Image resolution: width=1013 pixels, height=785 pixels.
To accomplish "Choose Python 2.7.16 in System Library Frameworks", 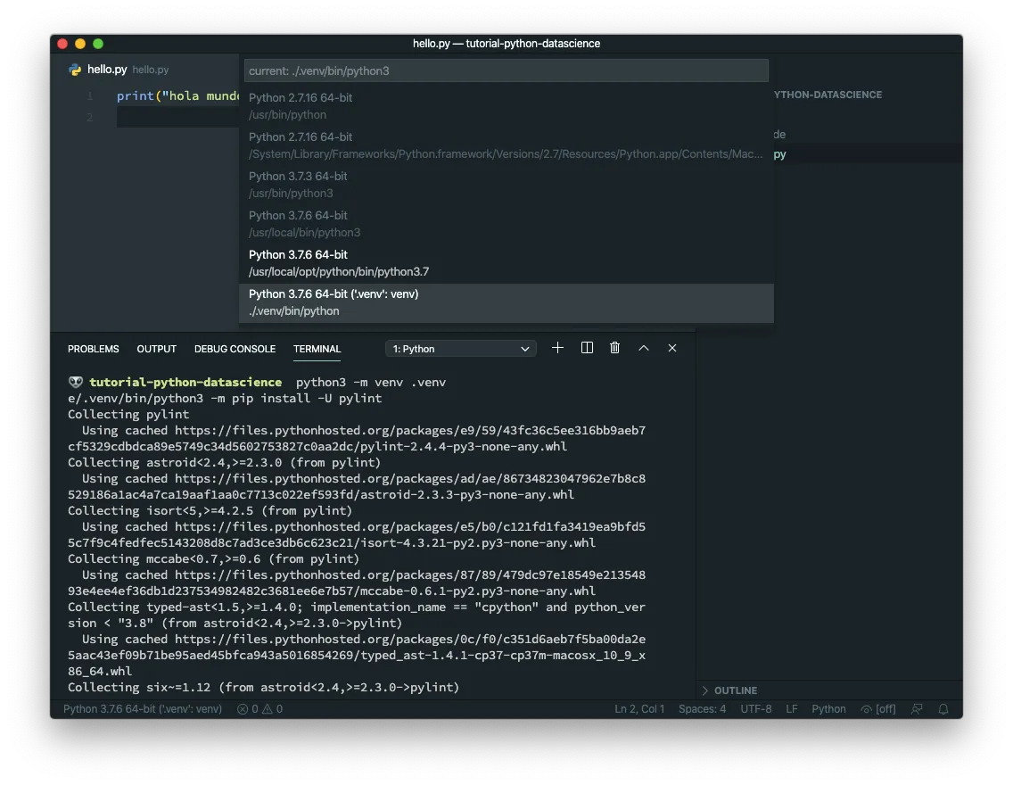I will (506, 146).
